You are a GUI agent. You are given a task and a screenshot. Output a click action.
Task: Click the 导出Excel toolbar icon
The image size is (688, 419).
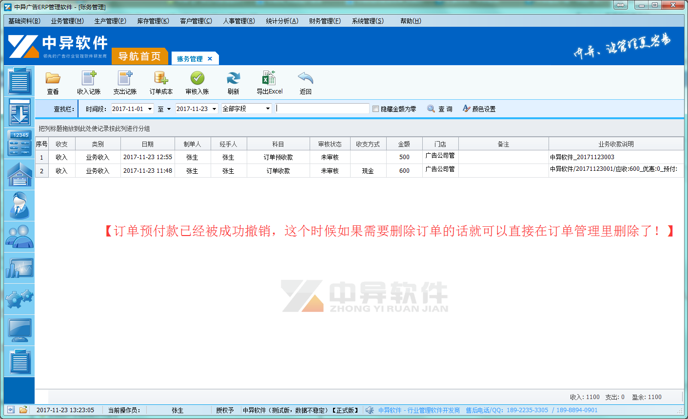[269, 78]
